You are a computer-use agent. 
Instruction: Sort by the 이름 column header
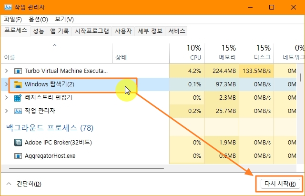[56, 53]
